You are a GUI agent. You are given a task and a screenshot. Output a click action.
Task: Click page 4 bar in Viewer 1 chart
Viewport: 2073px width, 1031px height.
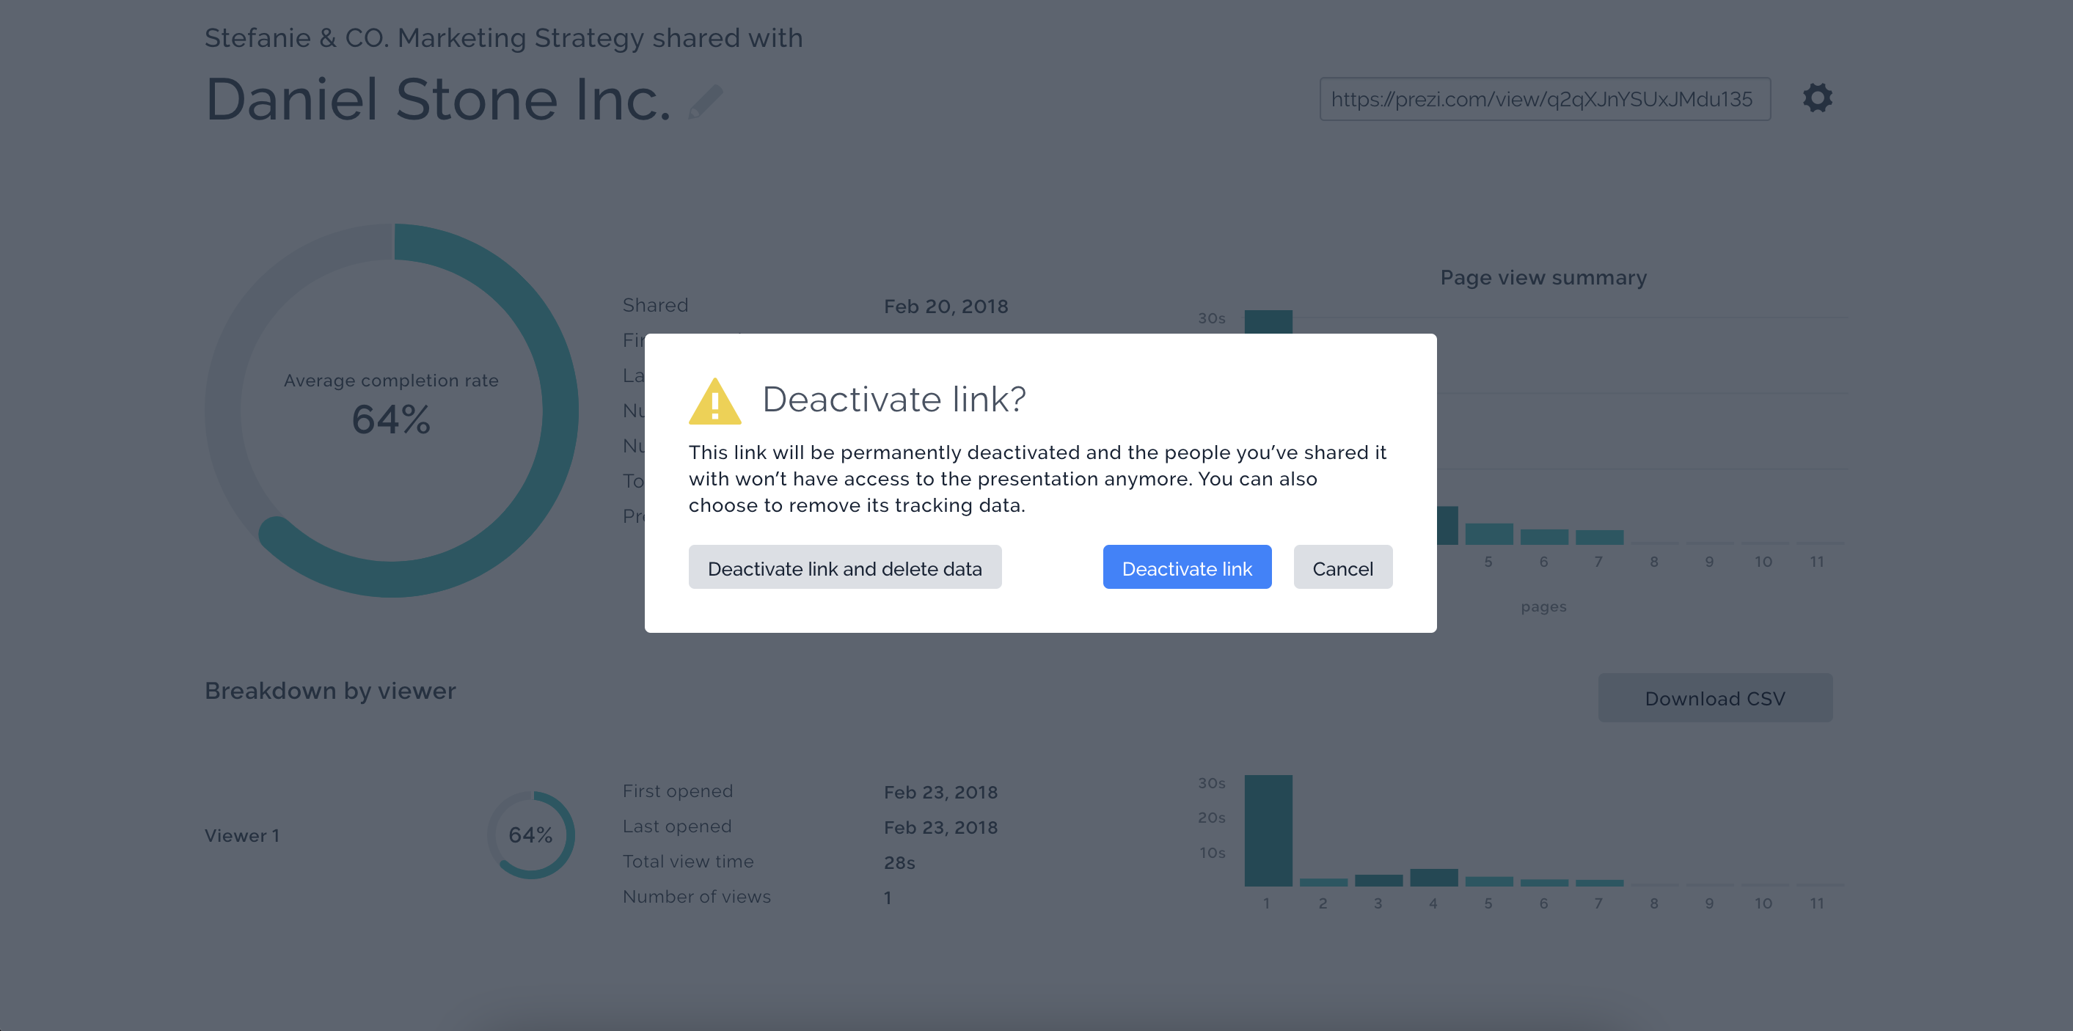[1433, 878]
